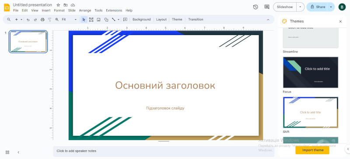
Task: Click the Insert image icon
Action: click(98, 20)
